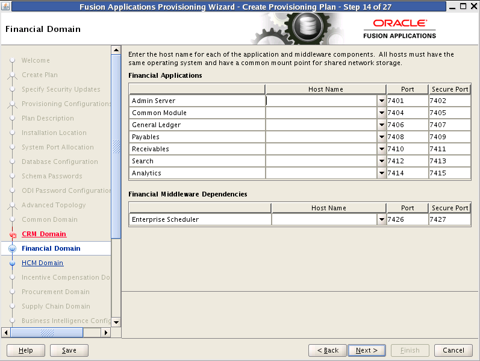This screenshot has height=361, width=480.
Task: Select Enterprise Scheduler port 7426 cell
Action: coord(408,219)
